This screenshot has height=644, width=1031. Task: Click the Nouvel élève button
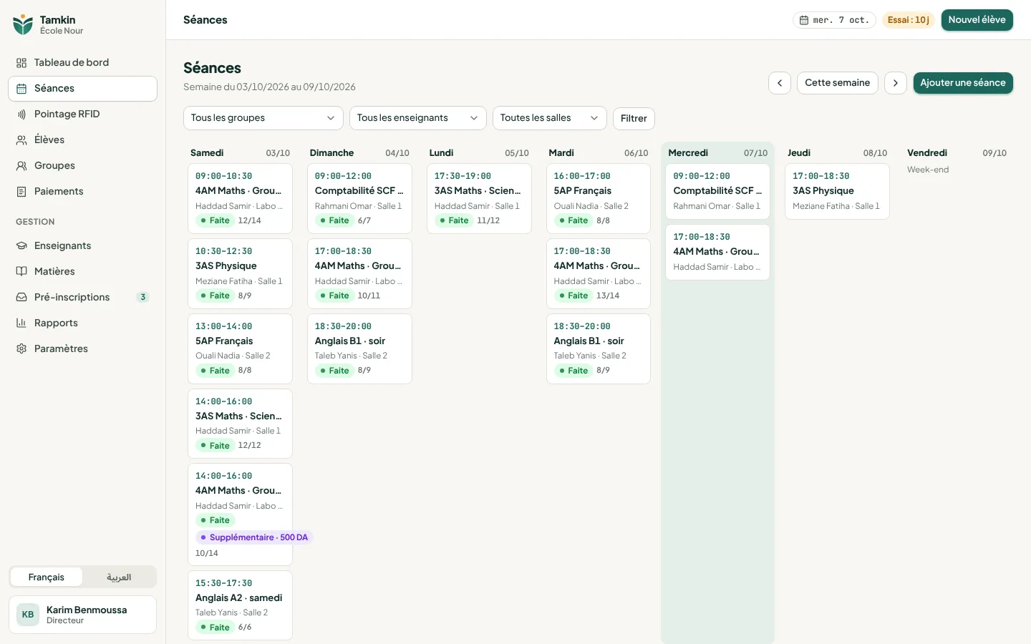pos(977,20)
